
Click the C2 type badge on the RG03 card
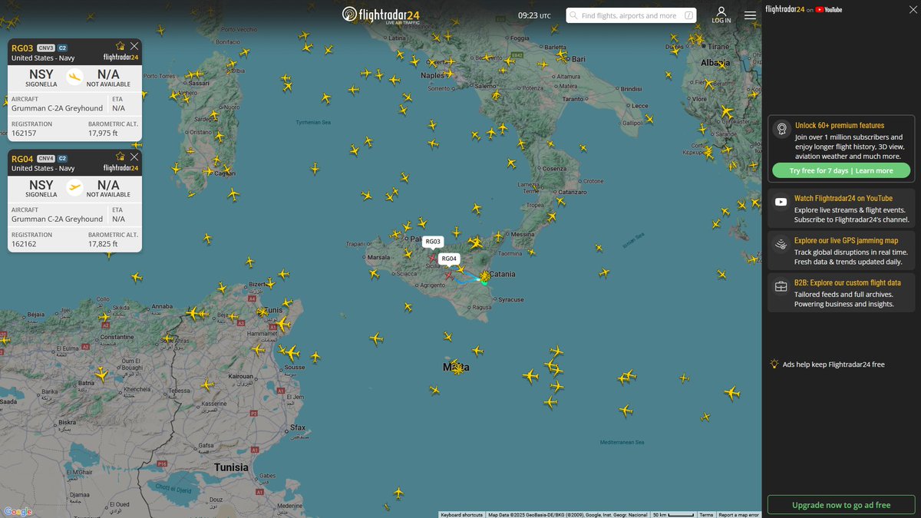point(63,48)
